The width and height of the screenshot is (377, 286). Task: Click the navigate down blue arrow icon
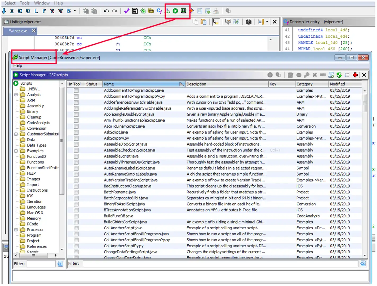(4, 11)
